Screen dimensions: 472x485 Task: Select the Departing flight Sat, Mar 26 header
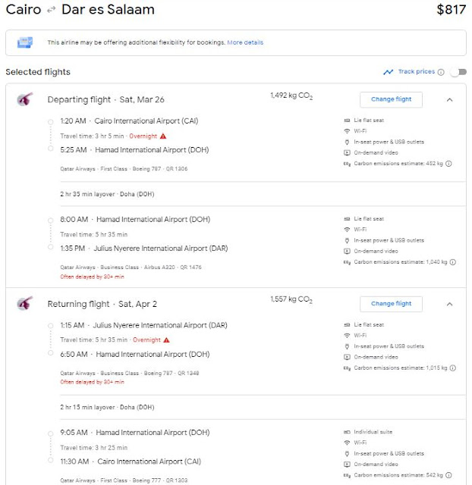coord(106,100)
